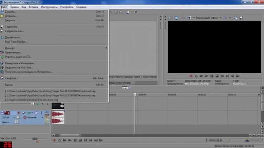Arm audio track 2 for record
This screenshot has width=264, height=148.
point(19,113)
